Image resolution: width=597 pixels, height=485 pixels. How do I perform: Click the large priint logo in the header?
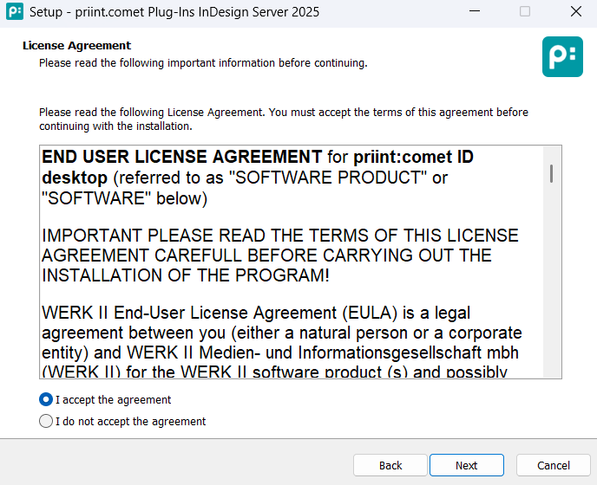click(562, 56)
